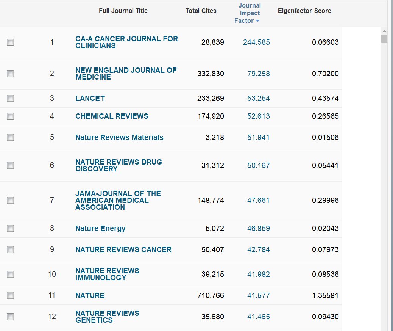Click impact factor value 52.613
393x331 pixels.
259,116
